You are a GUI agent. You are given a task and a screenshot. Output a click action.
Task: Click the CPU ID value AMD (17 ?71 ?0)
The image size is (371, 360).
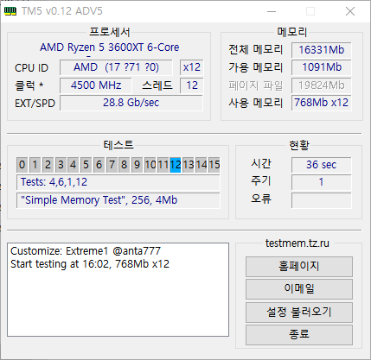point(116,67)
